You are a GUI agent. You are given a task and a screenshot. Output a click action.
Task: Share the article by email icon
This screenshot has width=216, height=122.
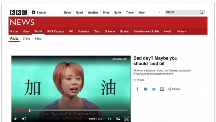click(x=162, y=89)
